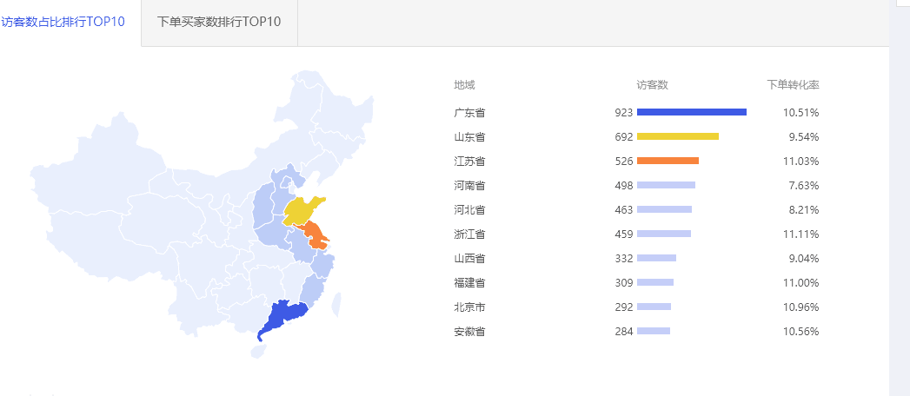
Task: Click the orange Jiangsu province on map
Action: [x=316, y=236]
